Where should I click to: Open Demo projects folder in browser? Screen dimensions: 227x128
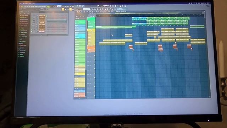tap(24, 32)
